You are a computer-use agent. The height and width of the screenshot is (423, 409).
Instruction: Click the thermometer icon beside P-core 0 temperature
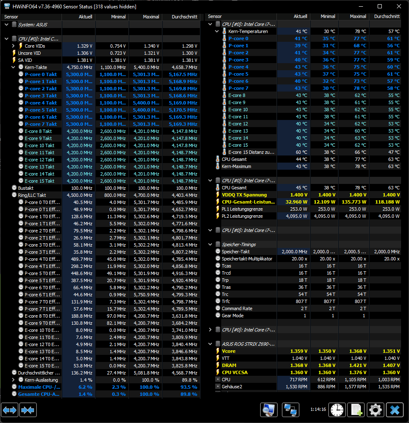(224, 38)
